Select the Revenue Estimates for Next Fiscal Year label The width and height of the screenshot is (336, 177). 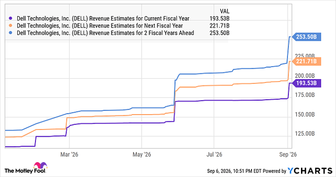(100, 26)
